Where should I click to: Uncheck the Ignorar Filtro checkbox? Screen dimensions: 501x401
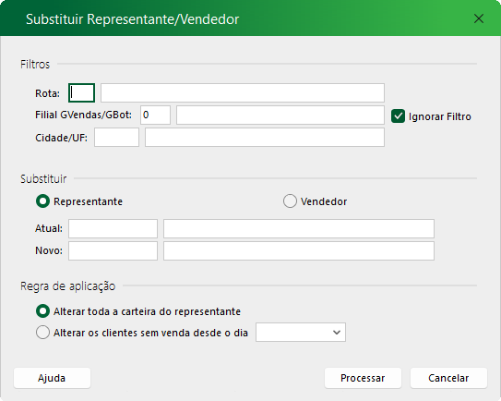pyautogui.click(x=398, y=116)
